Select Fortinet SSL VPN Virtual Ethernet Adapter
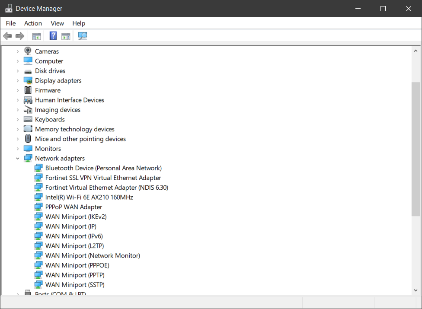The height and width of the screenshot is (309, 422). coord(103,178)
